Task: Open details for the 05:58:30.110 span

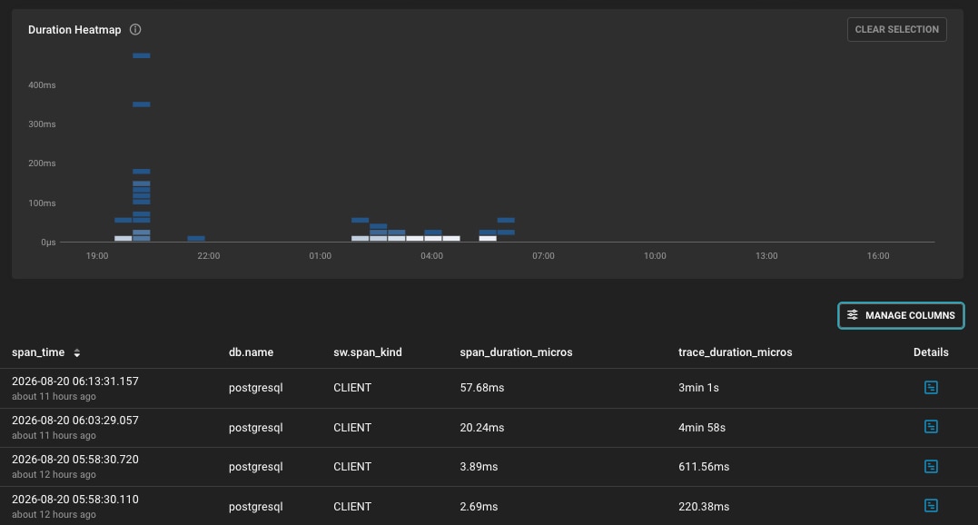Action: coord(931,506)
